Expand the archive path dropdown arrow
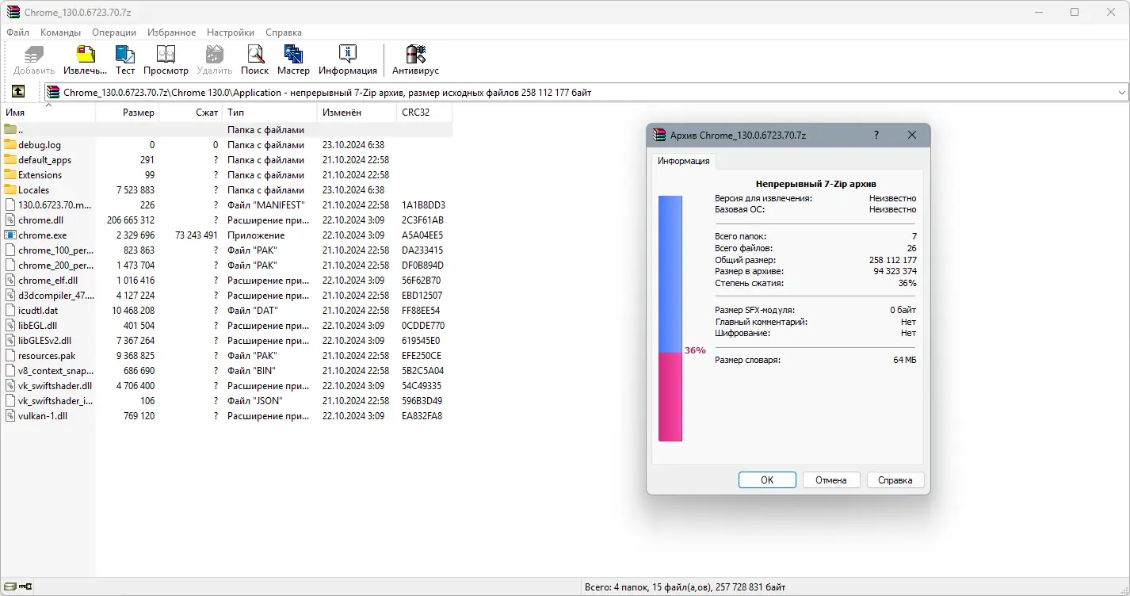This screenshot has height=596, width=1130. [1121, 93]
